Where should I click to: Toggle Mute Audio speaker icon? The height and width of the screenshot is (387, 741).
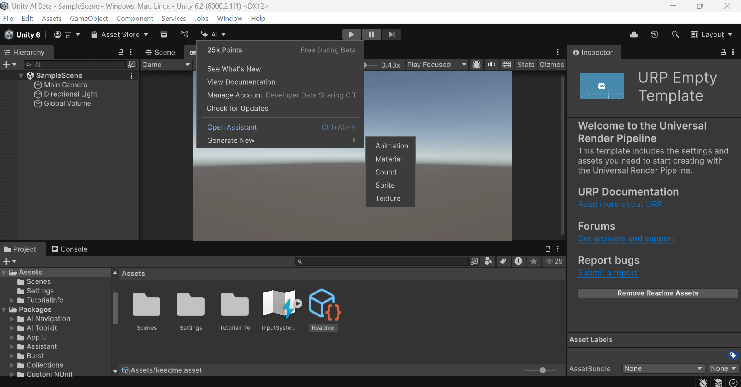491,65
